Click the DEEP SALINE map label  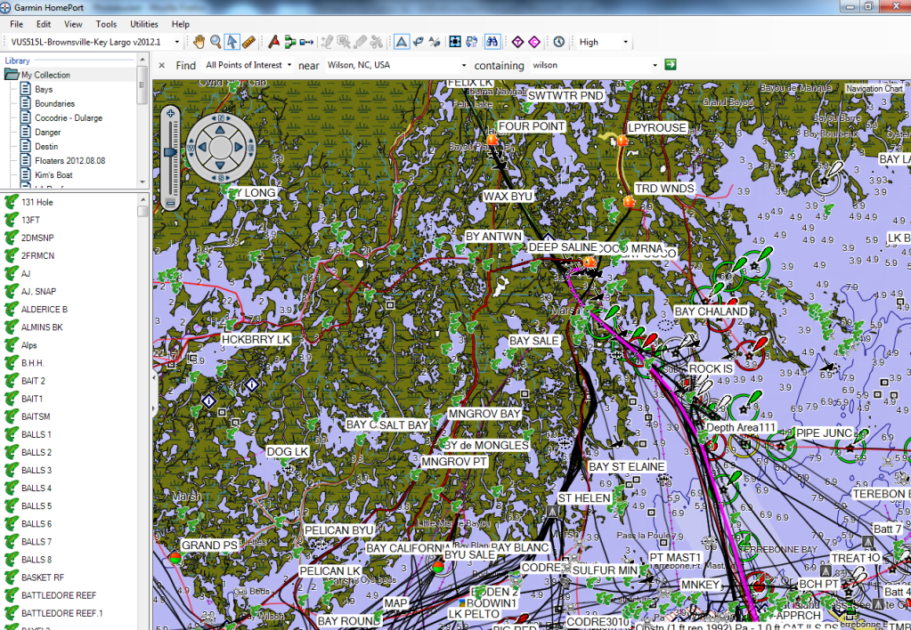[x=563, y=246]
